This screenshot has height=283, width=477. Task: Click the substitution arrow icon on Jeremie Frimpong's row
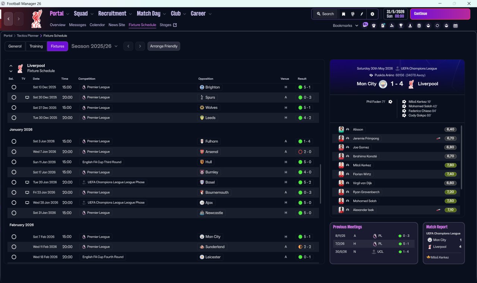coord(438,139)
